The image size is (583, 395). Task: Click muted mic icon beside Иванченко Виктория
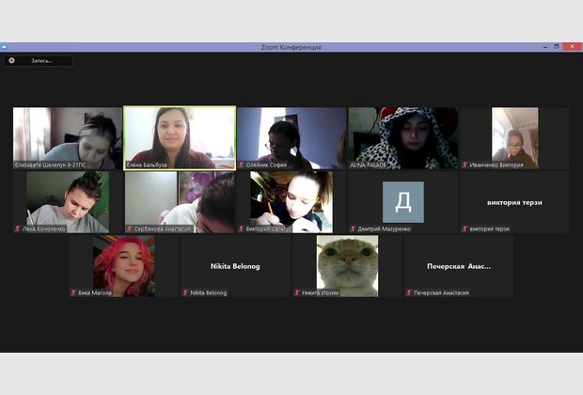tap(465, 165)
